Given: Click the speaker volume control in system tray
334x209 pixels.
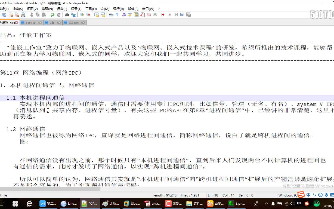Looking at the screenshot, I should tap(292, 204).
